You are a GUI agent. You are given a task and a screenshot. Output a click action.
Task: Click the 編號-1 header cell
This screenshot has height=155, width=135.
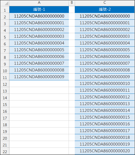tap(39, 9)
